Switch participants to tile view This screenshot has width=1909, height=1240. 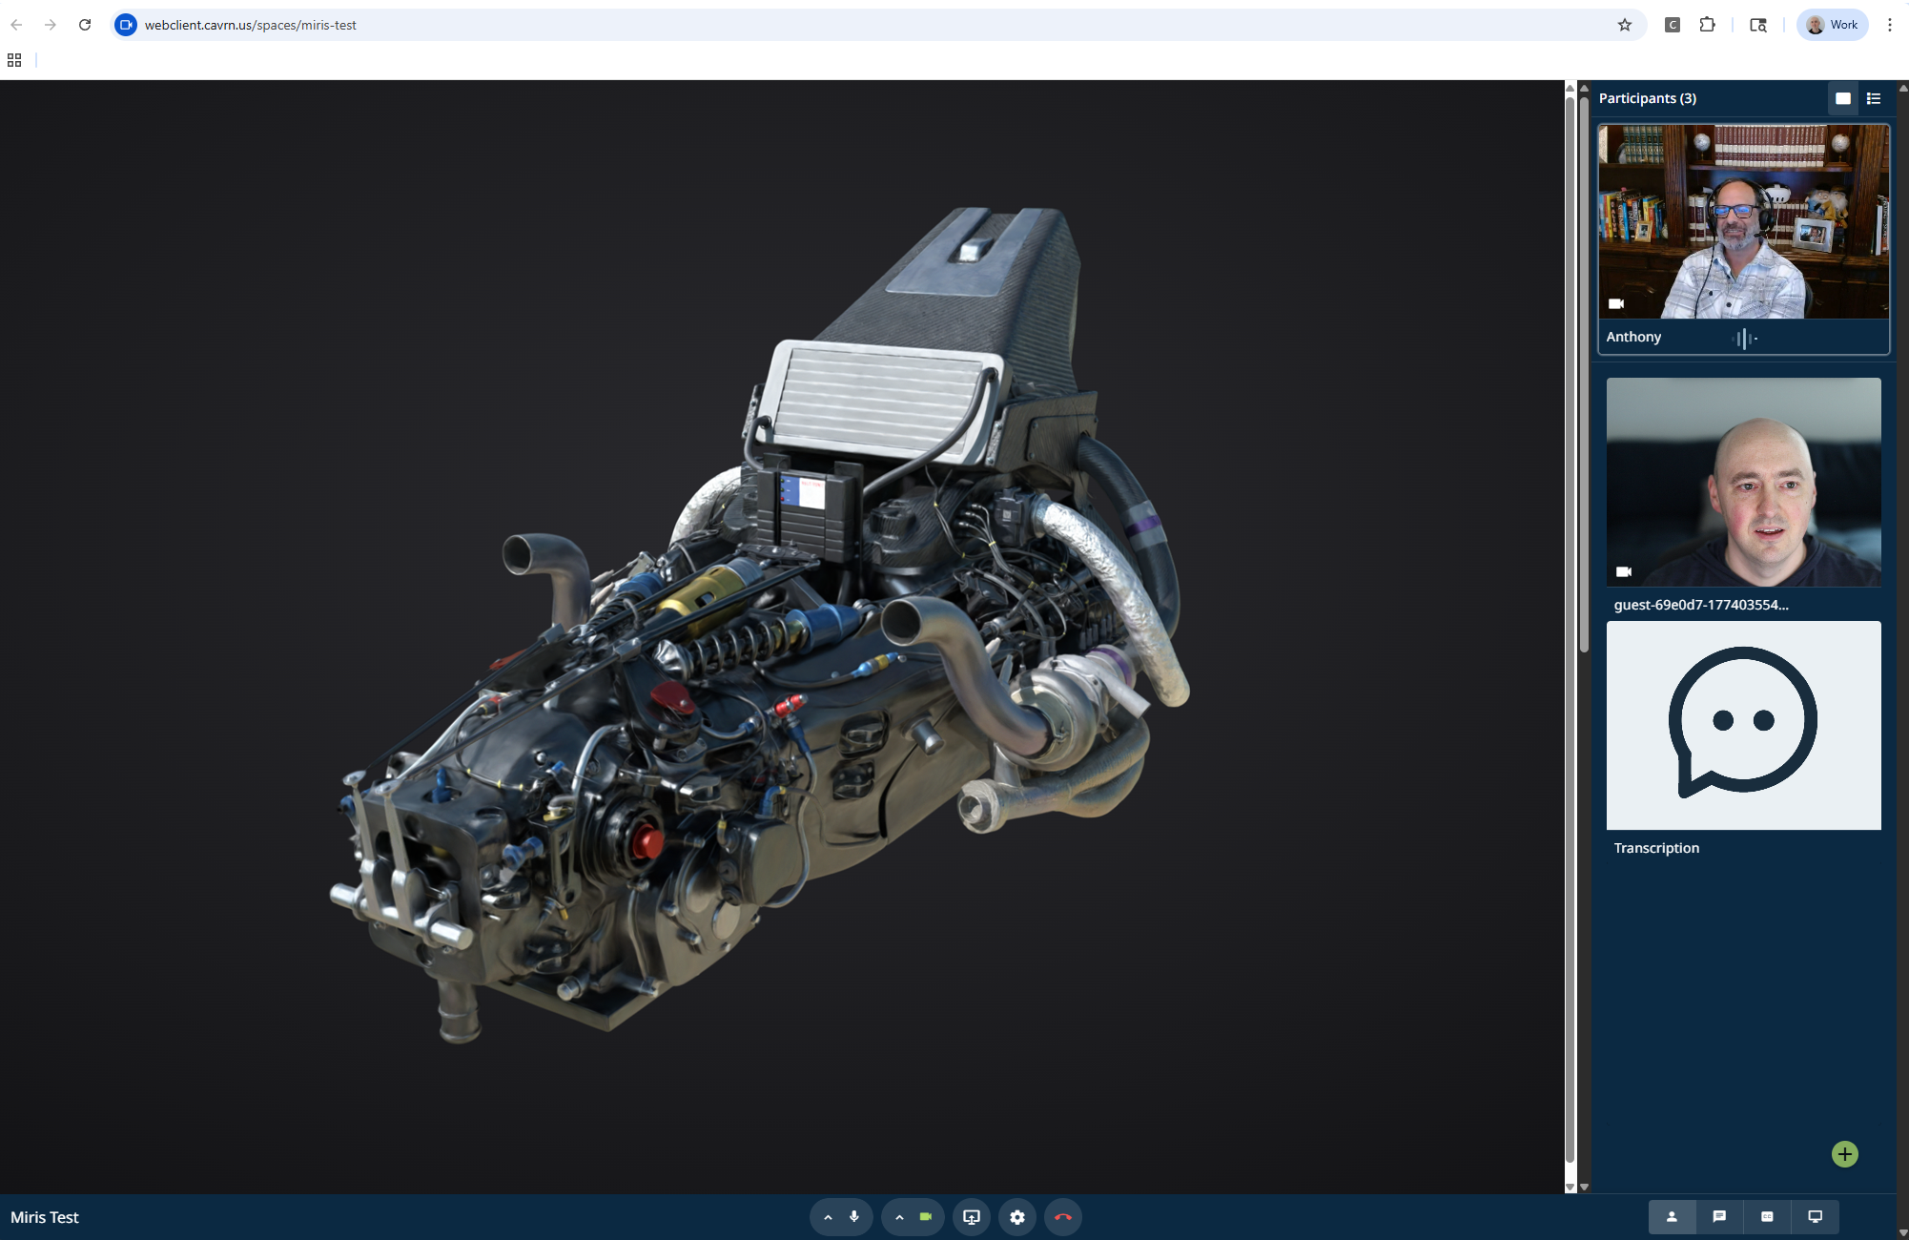point(1842,98)
